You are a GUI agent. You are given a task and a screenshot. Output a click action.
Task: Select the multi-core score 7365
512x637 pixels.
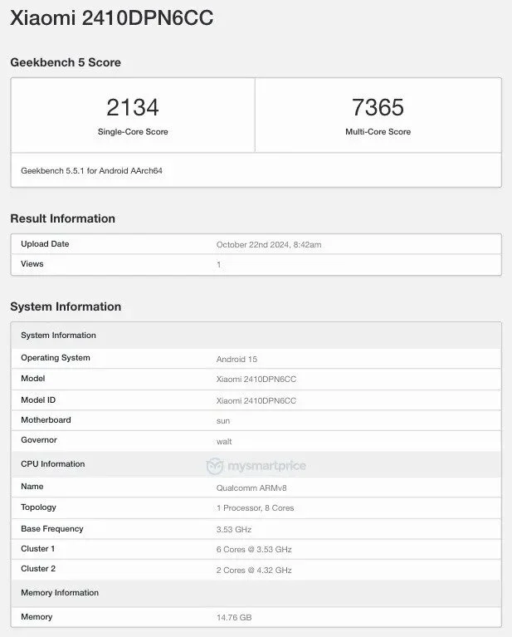(x=378, y=107)
